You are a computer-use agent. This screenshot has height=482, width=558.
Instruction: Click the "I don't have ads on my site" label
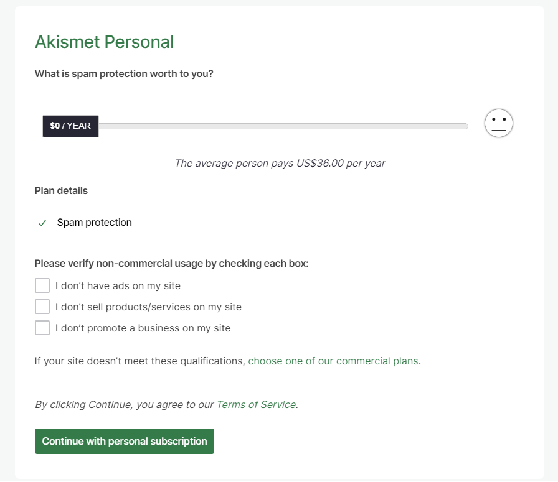[118, 286]
